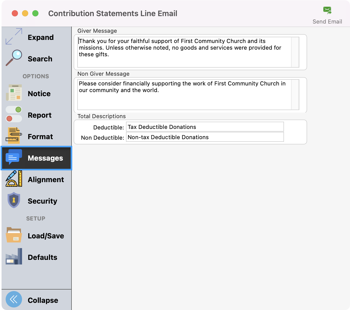Click the Load/Save folder icon

point(14,235)
